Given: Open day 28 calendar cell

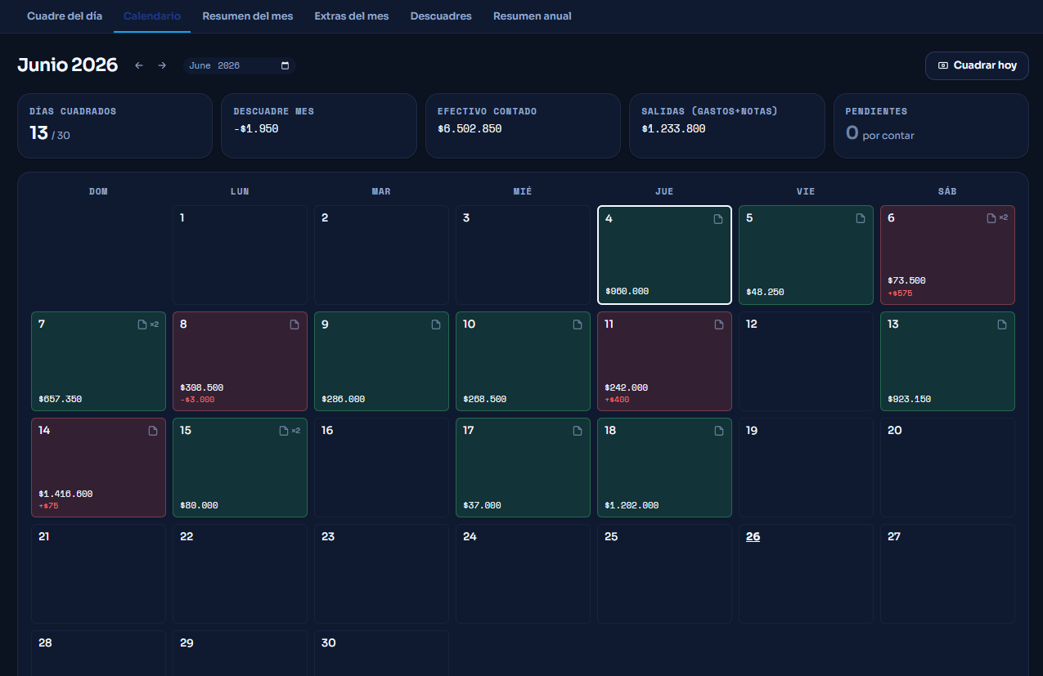Looking at the screenshot, I should 98,653.
